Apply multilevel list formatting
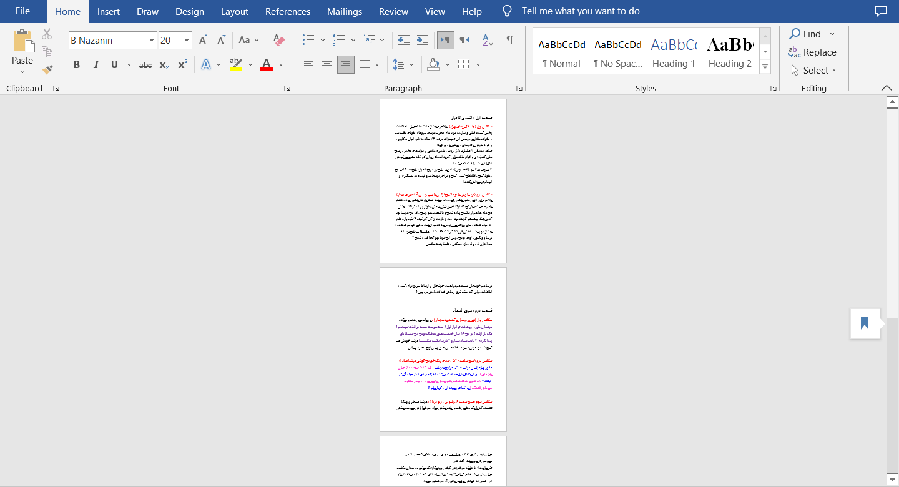Screen dimensions: 899x487 370,40
